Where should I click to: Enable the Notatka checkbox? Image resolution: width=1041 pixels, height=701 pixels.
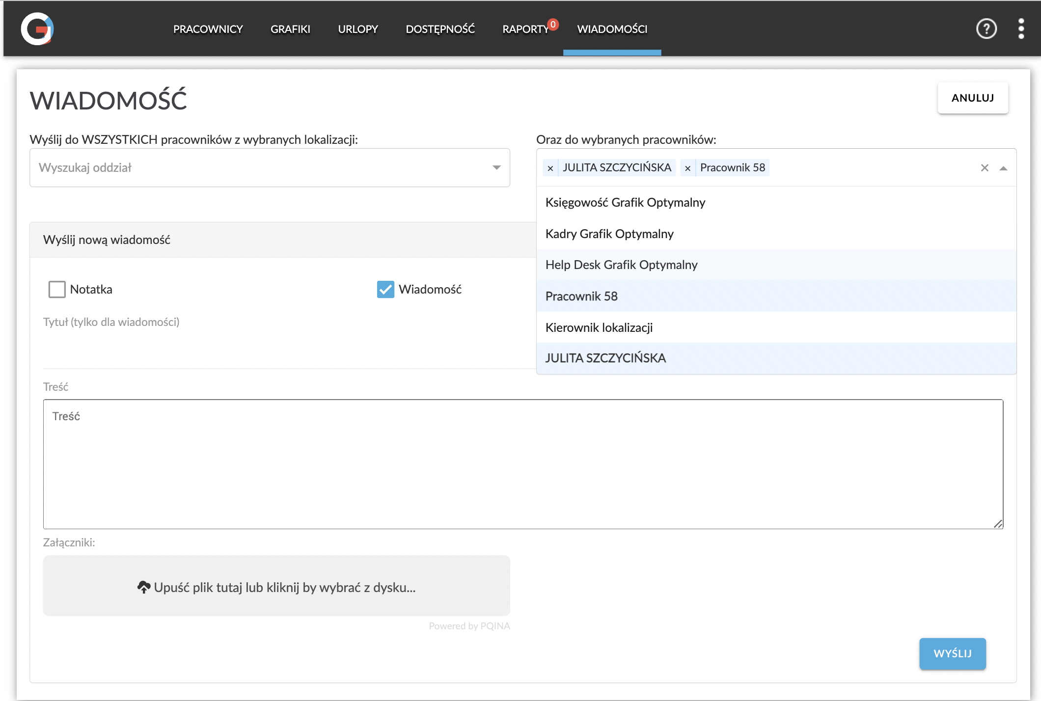tap(57, 289)
